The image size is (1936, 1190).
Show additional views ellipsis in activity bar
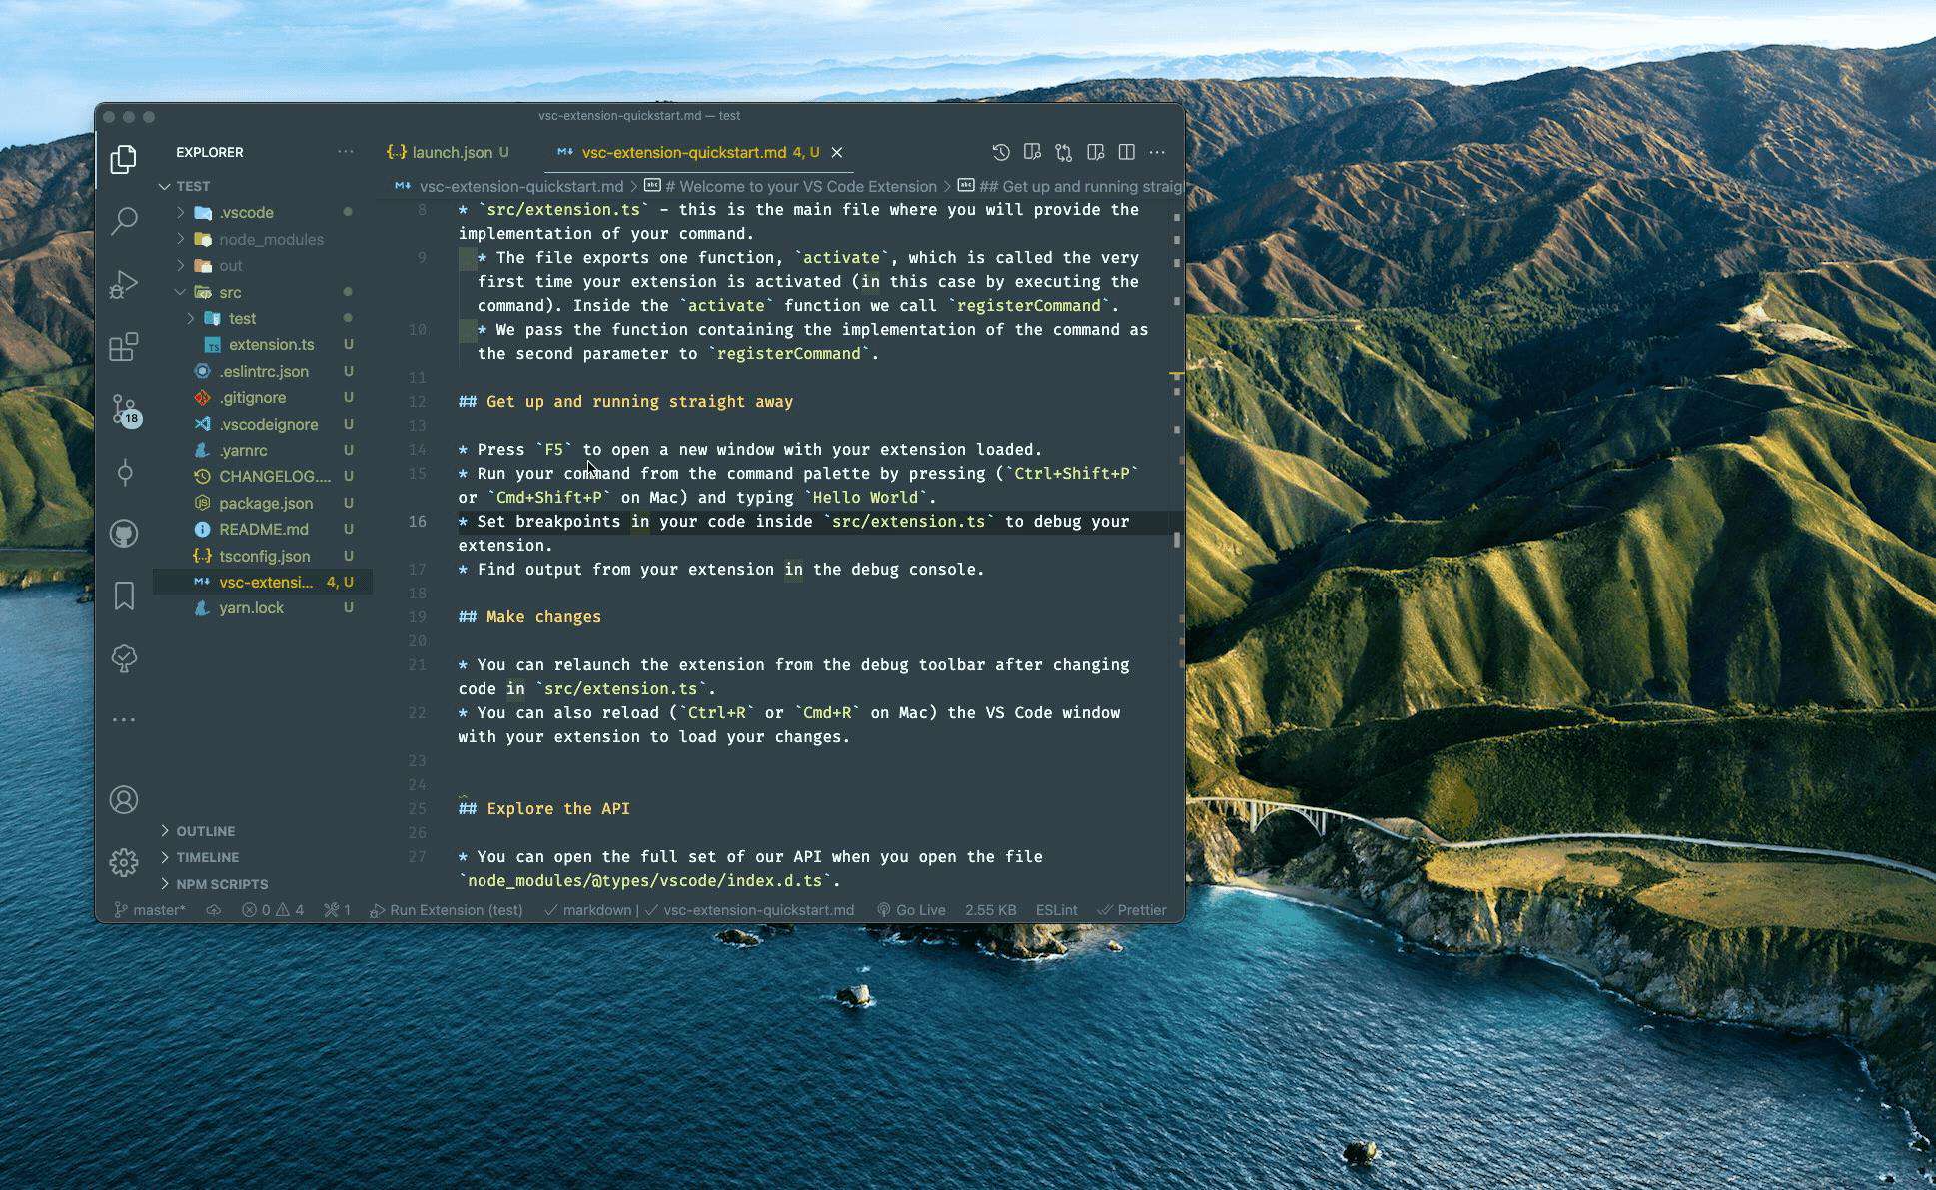124,719
